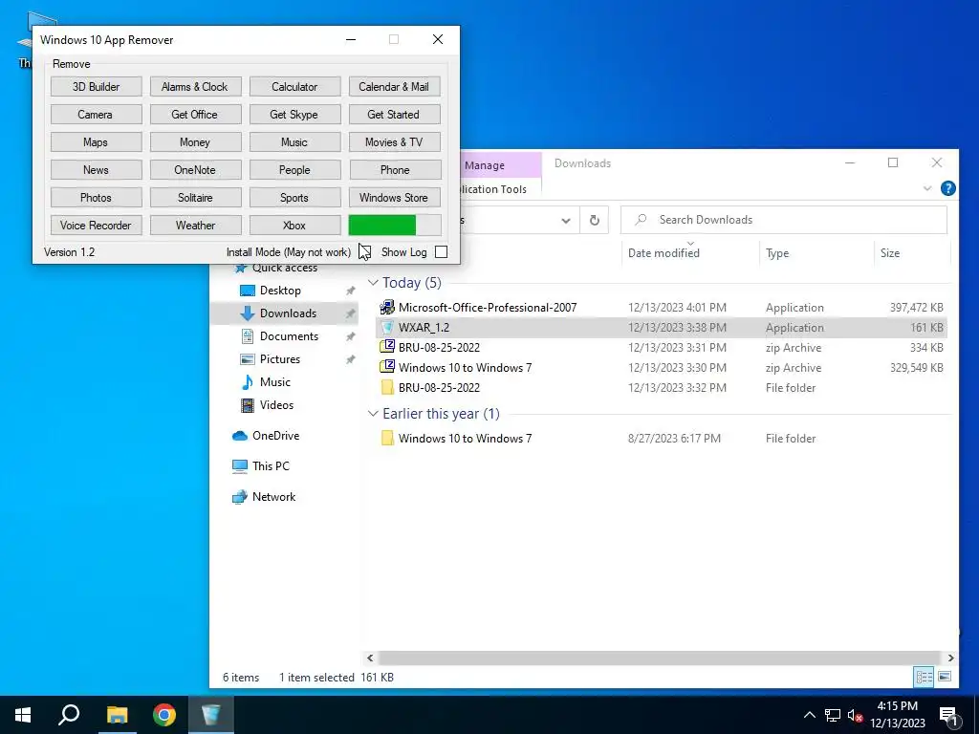
Task: Click the Solitaire button
Action: point(195,197)
